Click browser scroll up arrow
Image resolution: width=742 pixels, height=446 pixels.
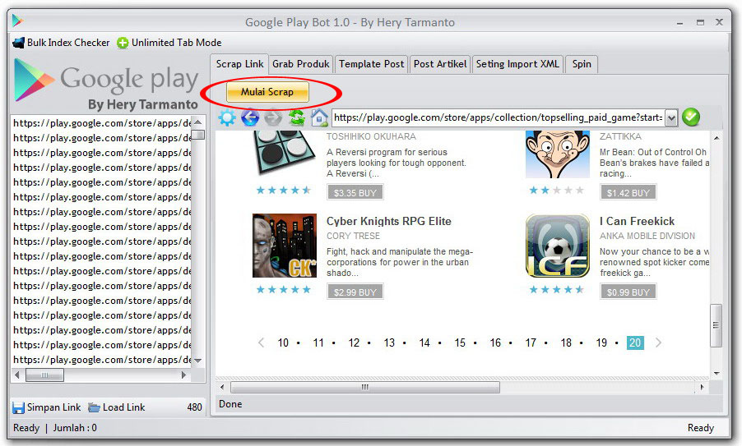[716, 138]
